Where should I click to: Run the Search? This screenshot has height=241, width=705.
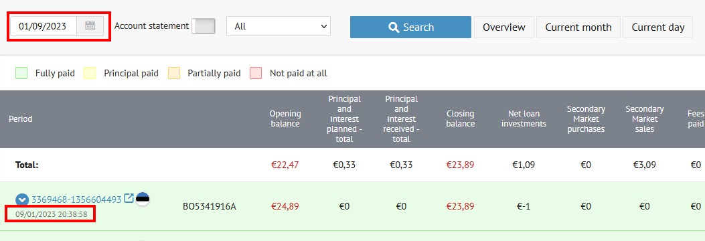tap(410, 27)
